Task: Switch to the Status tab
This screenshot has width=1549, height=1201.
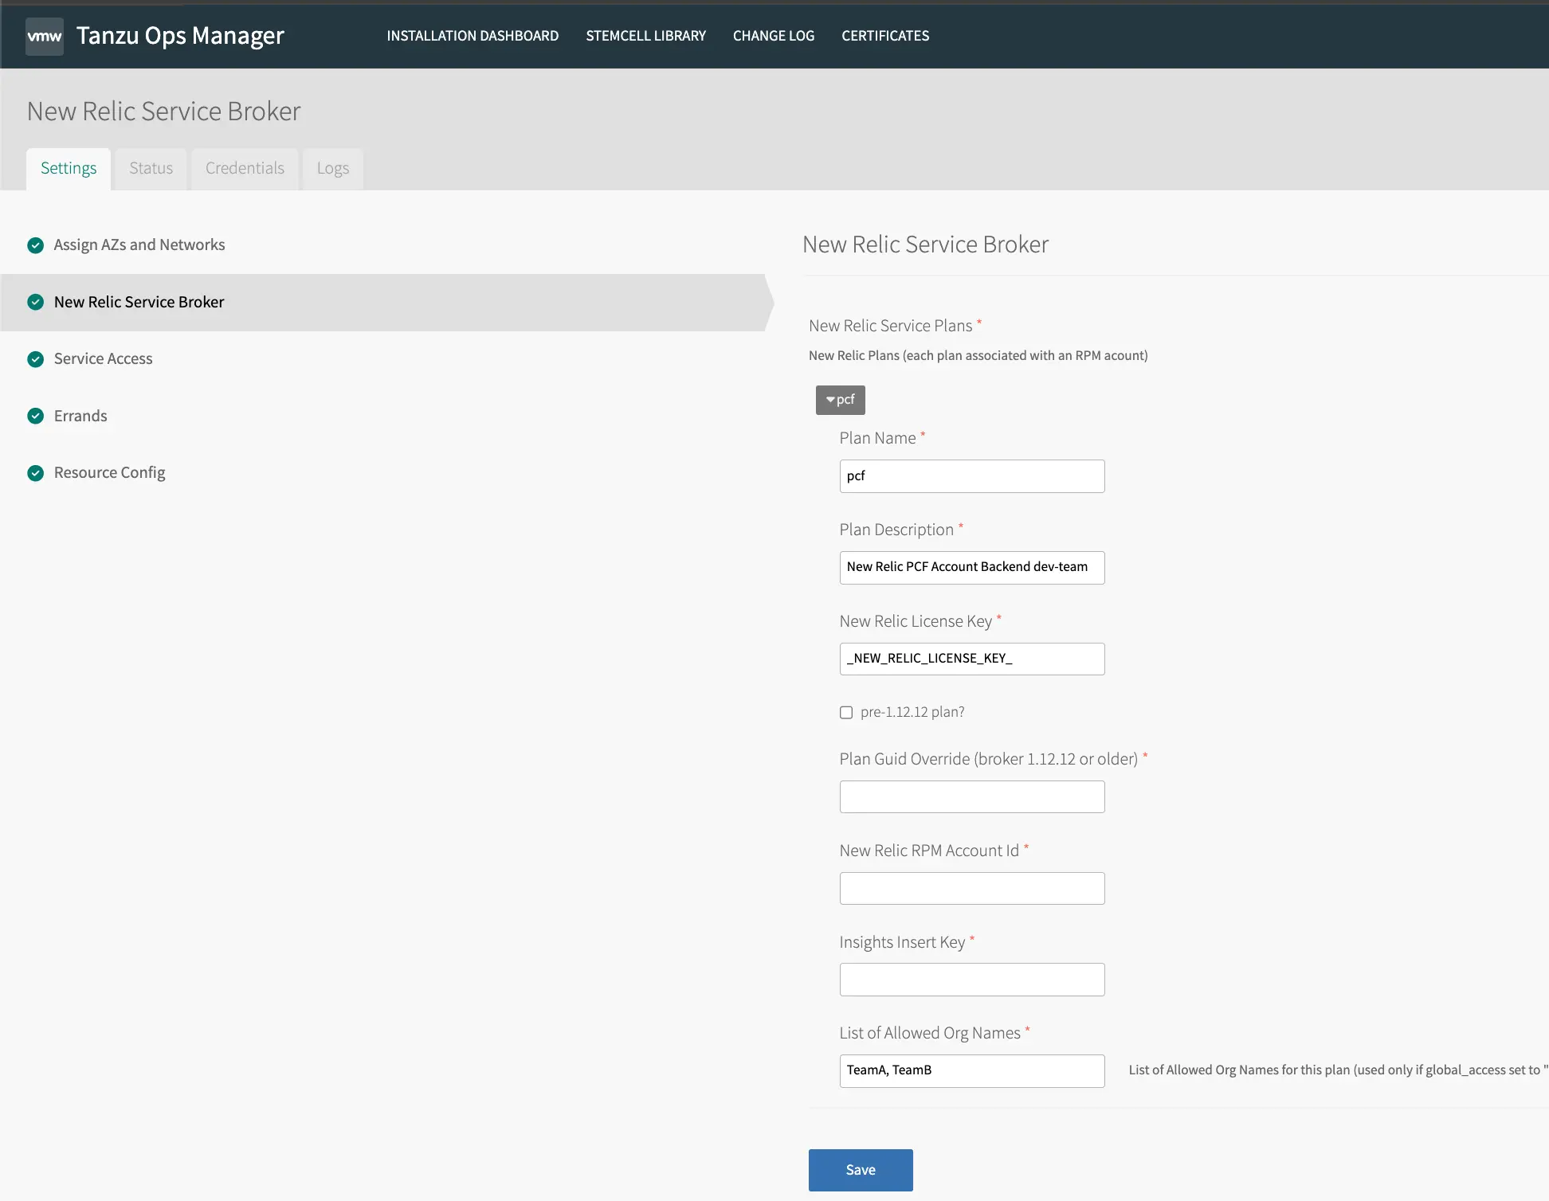Action: pyautogui.click(x=151, y=167)
